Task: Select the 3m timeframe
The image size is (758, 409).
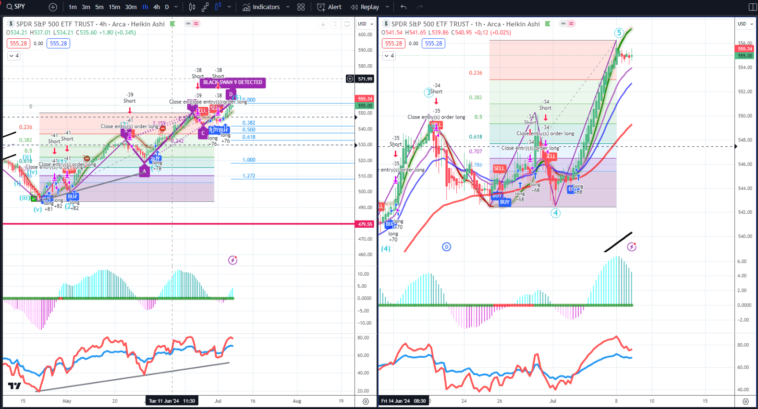Action: [86, 7]
